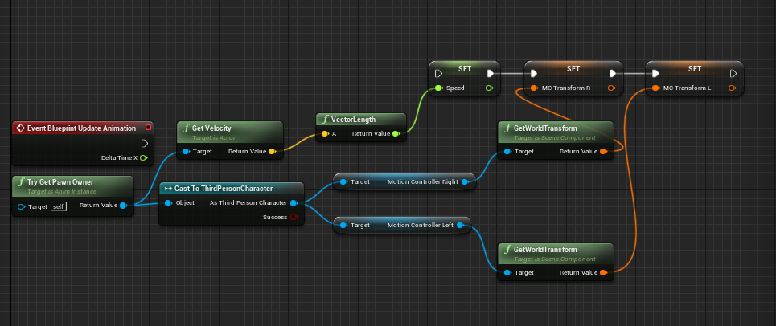
Task: Select the Try Get Pawn Owner node header
Action: [72, 185]
